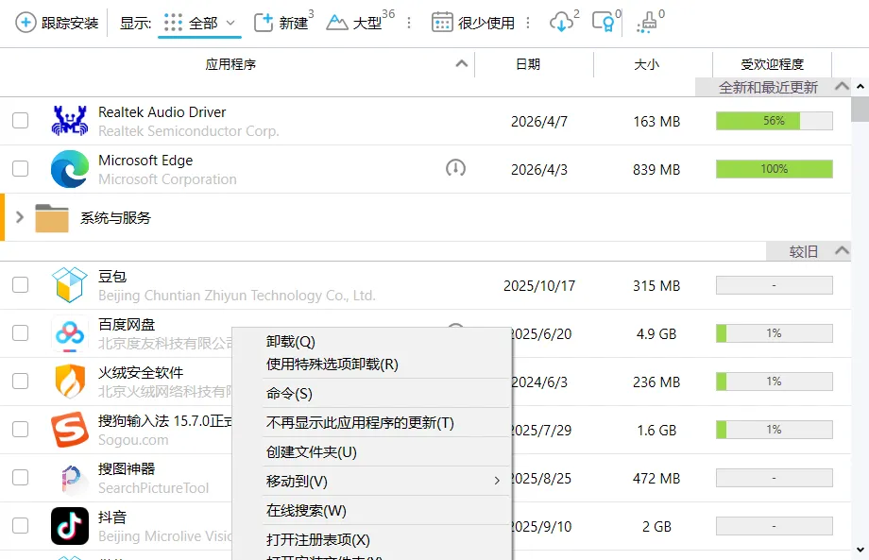Image resolution: width=869 pixels, height=560 pixels.
Task: Click the monitor certificate badge icon
Action: [604, 22]
